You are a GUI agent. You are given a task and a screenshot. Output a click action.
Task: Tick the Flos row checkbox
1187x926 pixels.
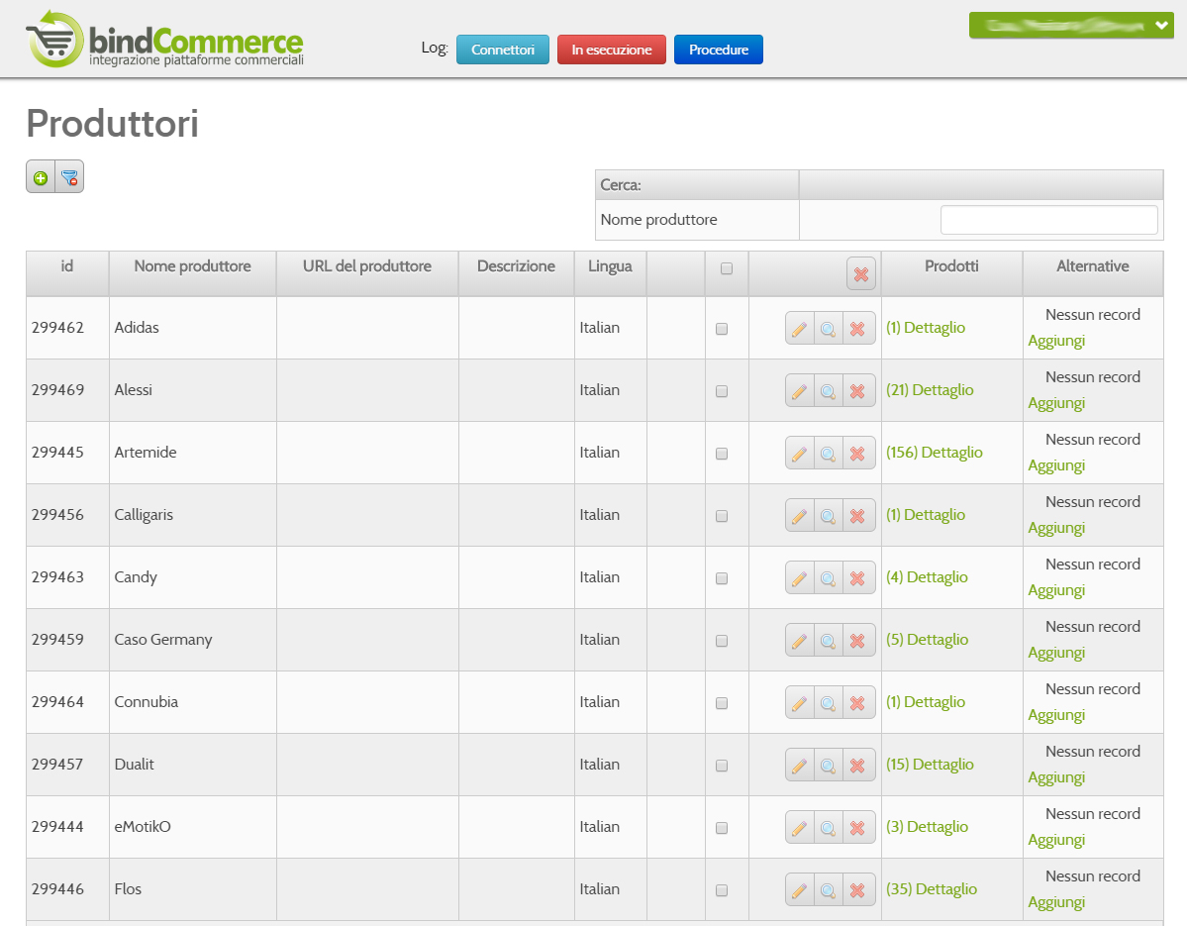tap(722, 889)
